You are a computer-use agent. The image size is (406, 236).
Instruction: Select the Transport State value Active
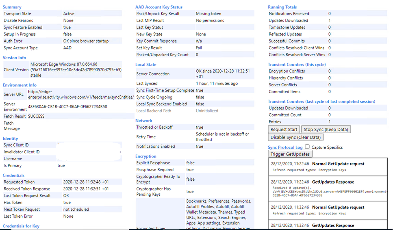[x=69, y=13]
